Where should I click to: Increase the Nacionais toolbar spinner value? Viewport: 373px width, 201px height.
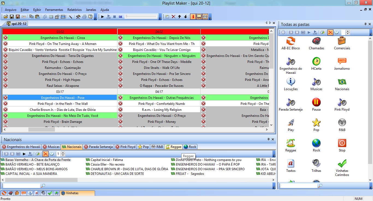coord(63,153)
